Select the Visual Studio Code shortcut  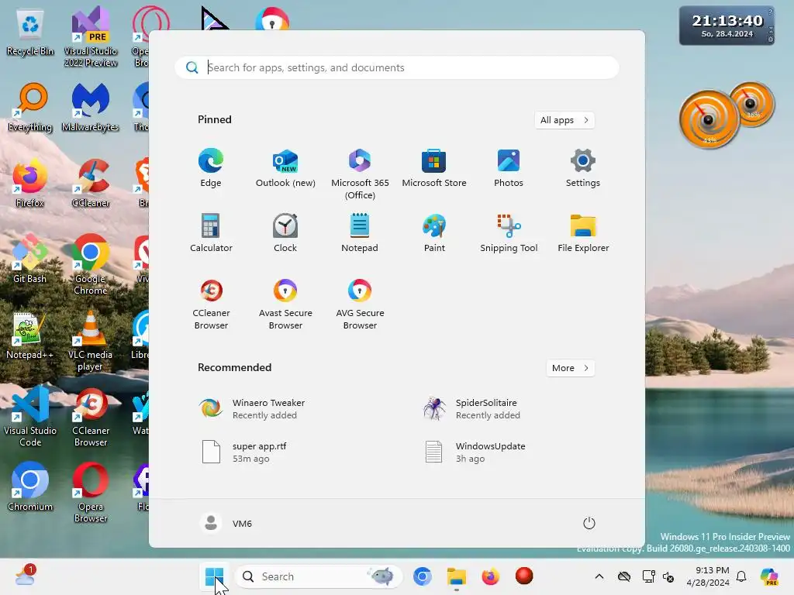pos(30,416)
